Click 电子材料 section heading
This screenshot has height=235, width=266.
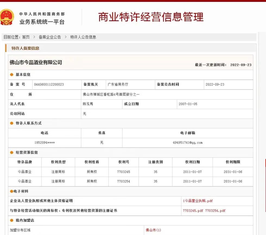(x=21, y=191)
